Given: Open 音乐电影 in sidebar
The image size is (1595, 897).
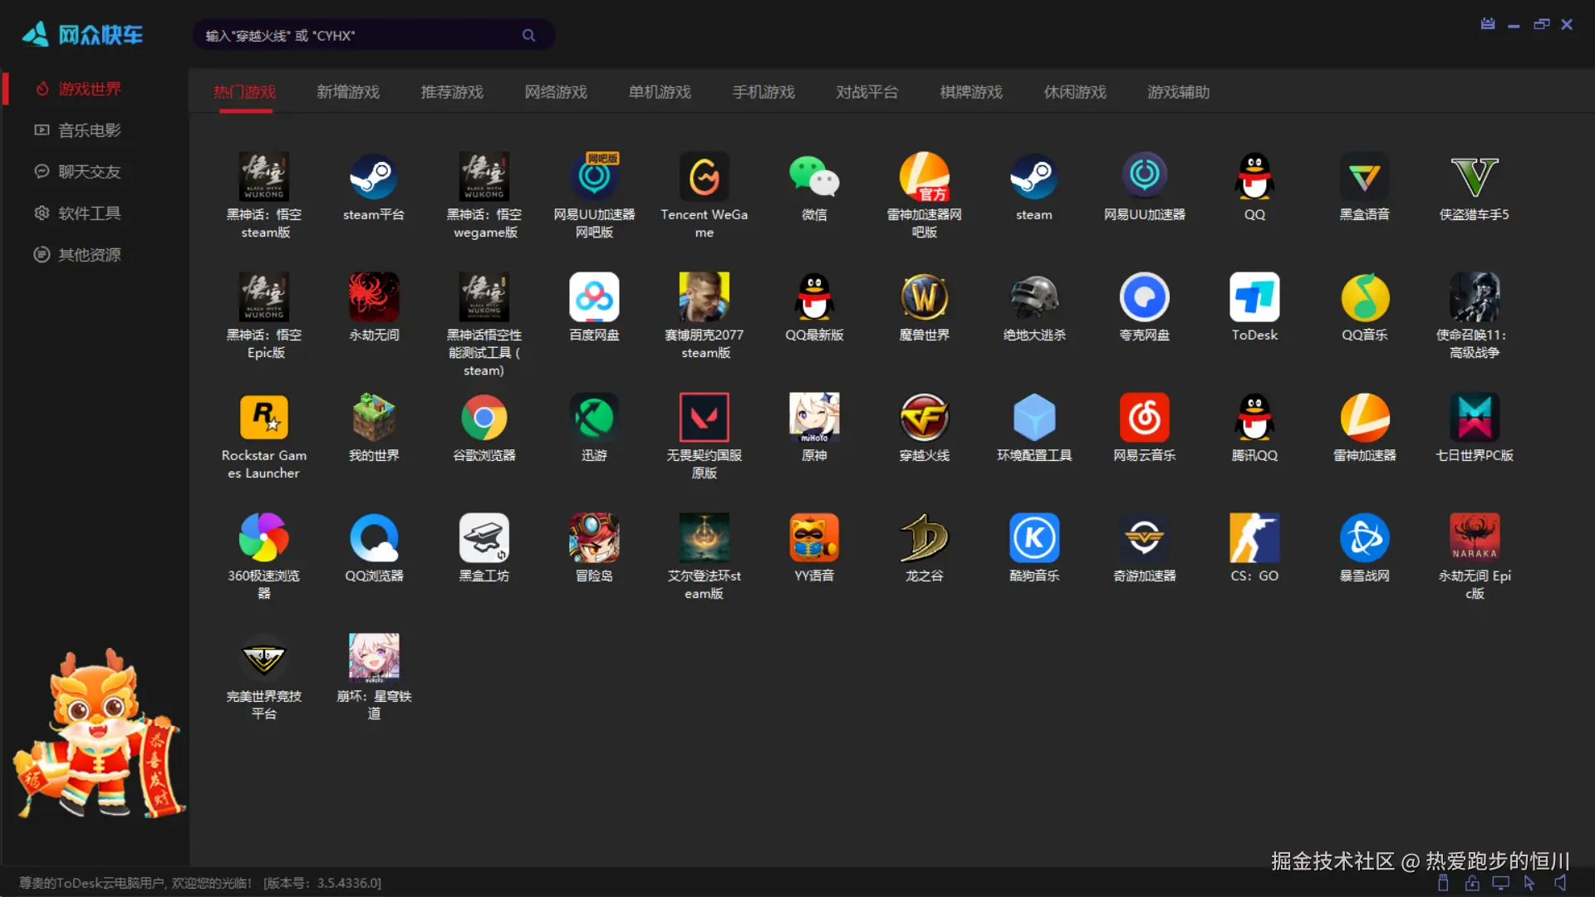Looking at the screenshot, I should 89,130.
